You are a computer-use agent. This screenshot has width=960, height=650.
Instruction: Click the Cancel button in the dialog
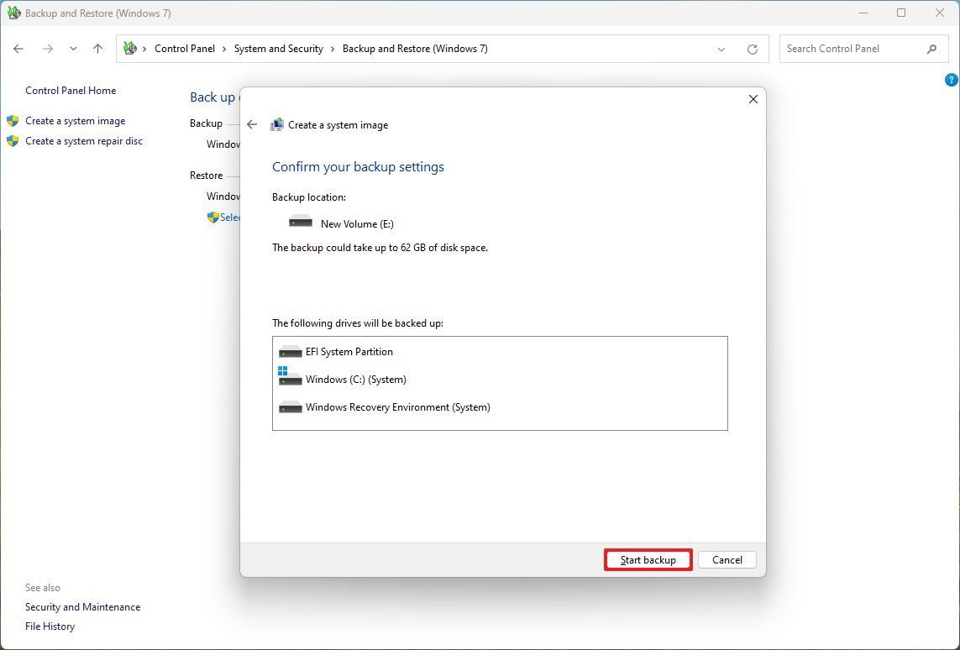pyautogui.click(x=726, y=559)
